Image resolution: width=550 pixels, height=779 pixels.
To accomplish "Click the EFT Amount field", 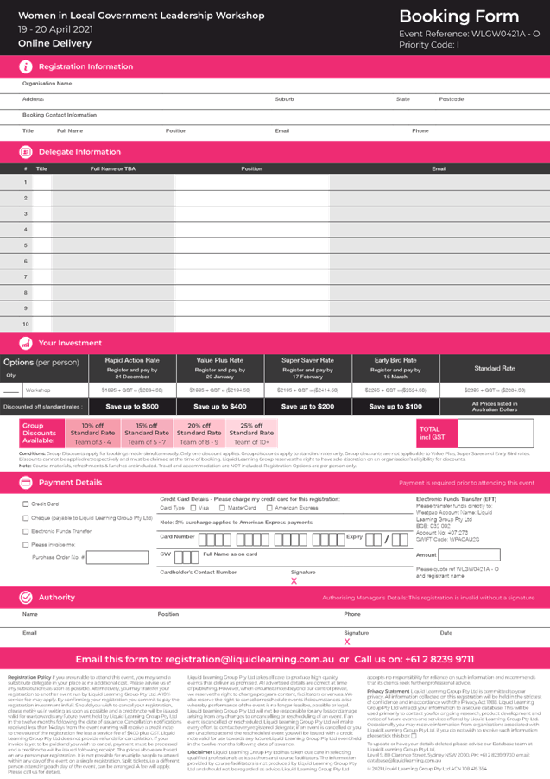I will tap(469, 554).
